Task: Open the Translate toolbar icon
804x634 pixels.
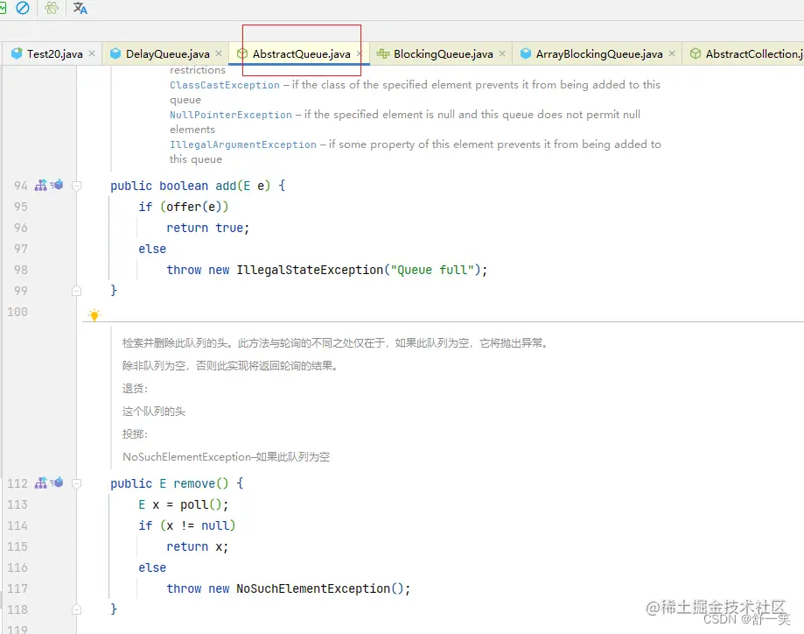Action: (80, 8)
